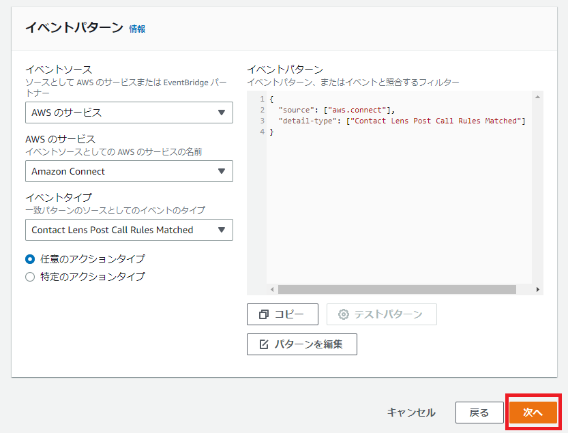
Task: Open the AWS のサービス combo box
Action: 129,170
